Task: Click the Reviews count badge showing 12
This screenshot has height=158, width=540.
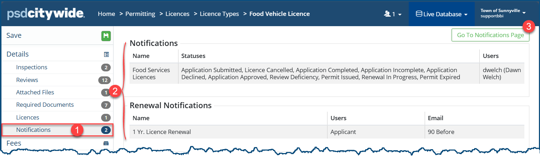Action: [x=105, y=80]
